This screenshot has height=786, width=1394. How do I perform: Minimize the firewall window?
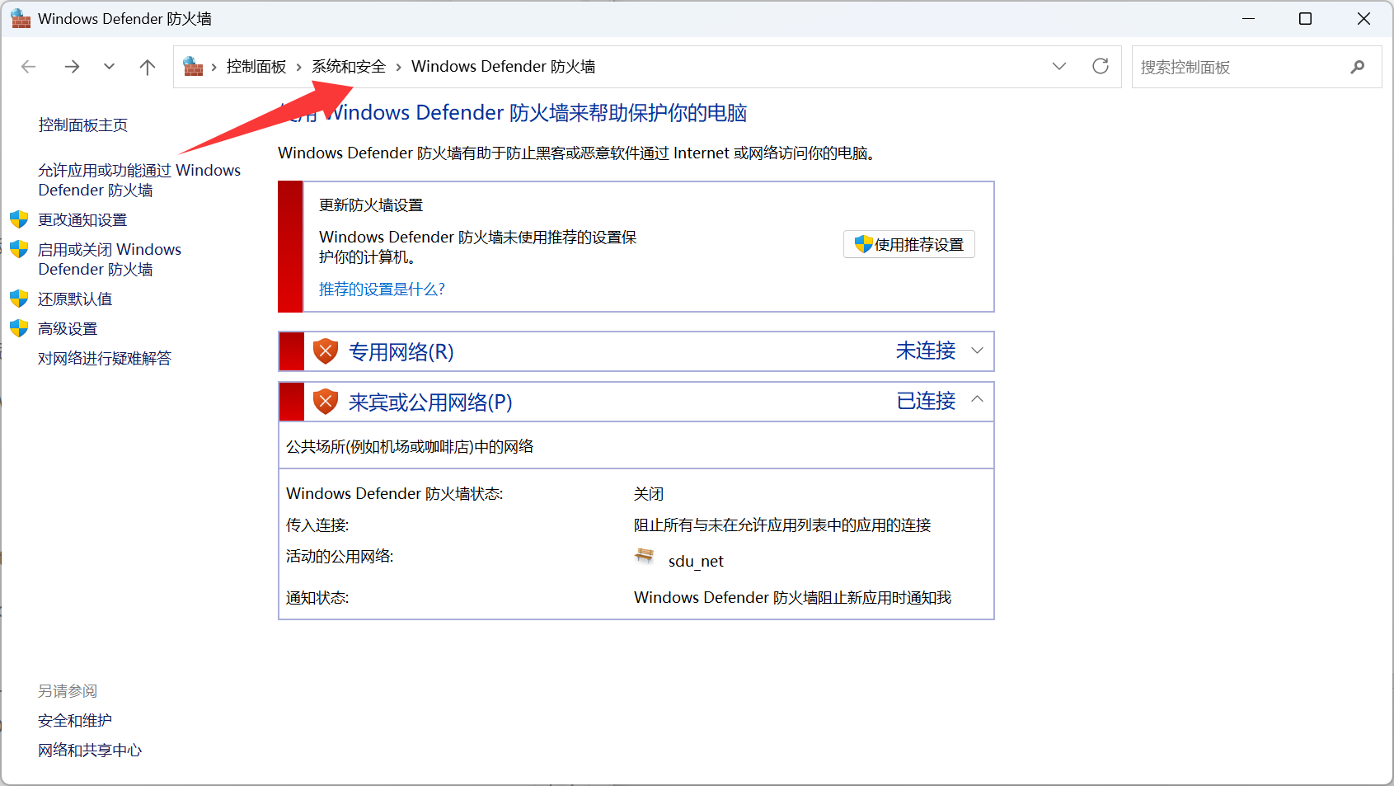(x=1249, y=18)
